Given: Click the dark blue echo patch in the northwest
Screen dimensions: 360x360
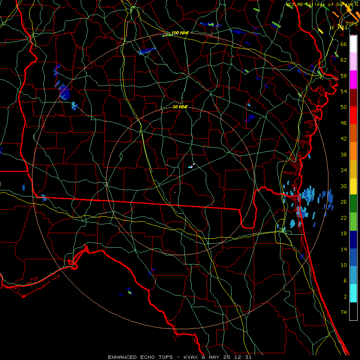Looking at the screenshot, I should pyautogui.click(x=65, y=92).
